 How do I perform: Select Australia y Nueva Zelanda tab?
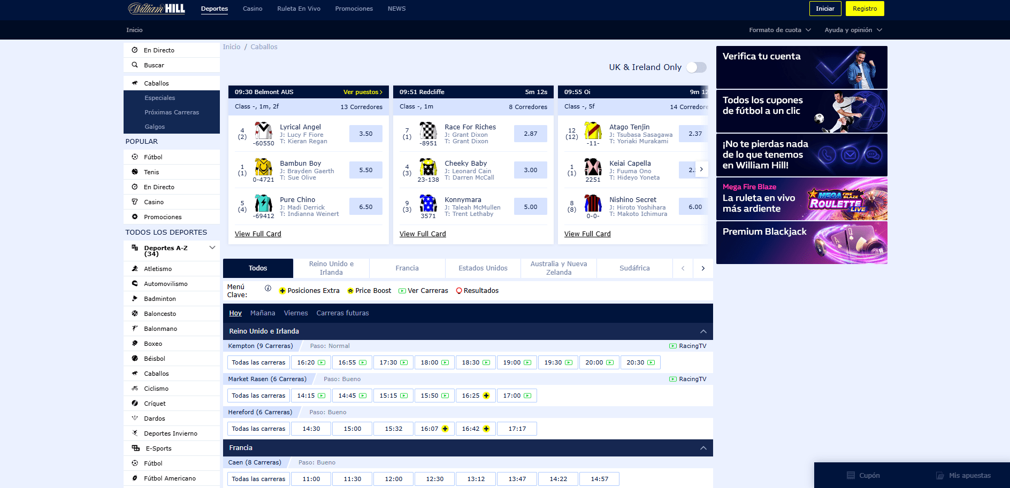tap(559, 268)
